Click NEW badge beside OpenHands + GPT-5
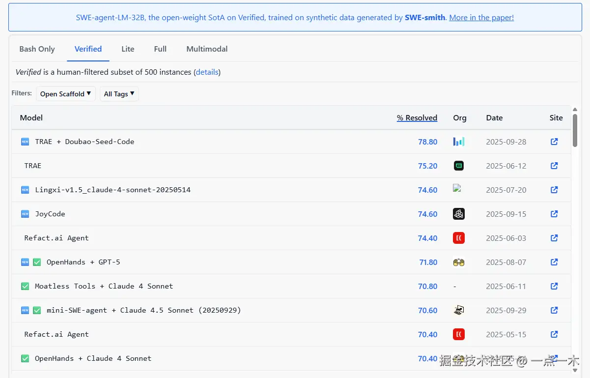Screen dimensions: 590x378 tap(25, 262)
